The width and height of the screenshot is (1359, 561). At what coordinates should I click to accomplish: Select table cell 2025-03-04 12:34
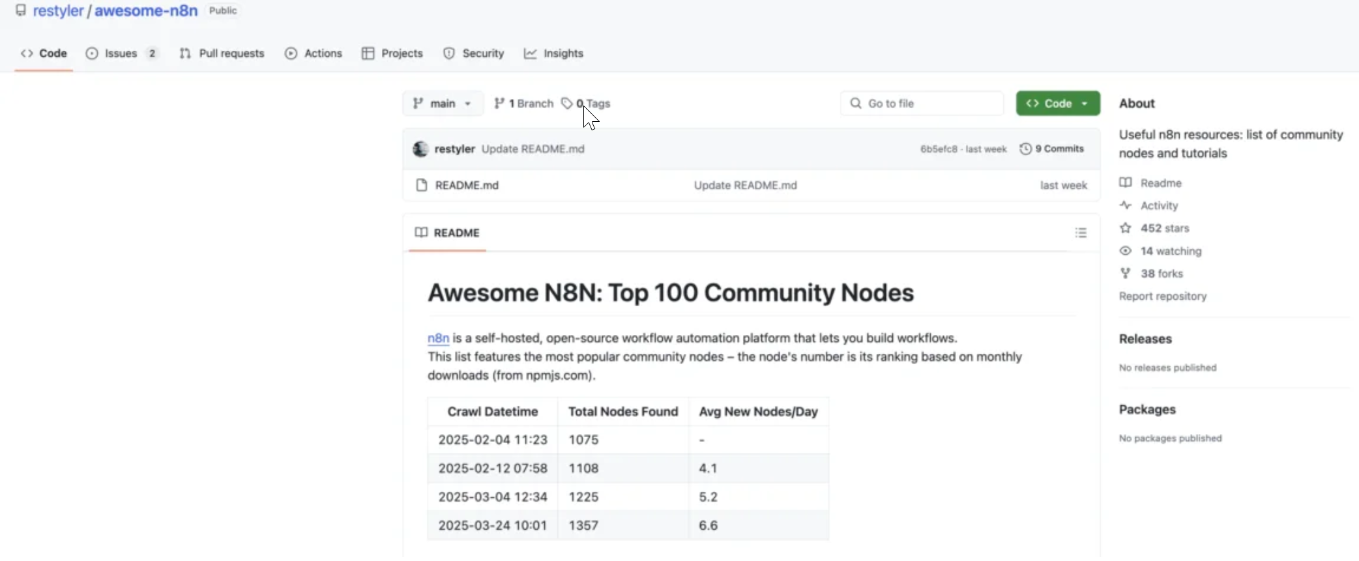[x=493, y=497]
